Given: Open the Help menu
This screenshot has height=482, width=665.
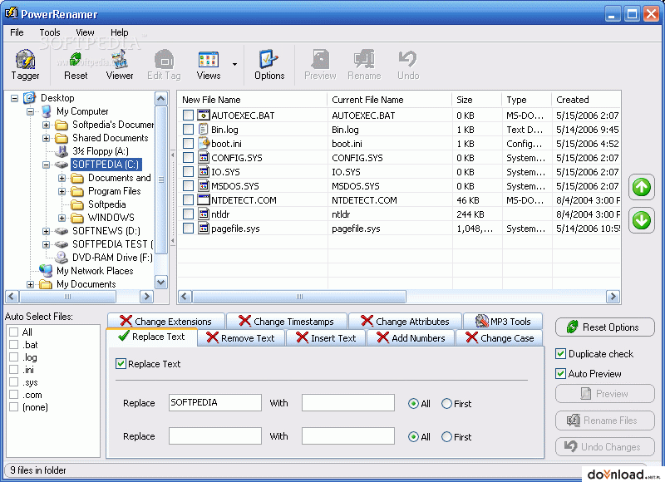Looking at the screenshot, I should 119,32.
